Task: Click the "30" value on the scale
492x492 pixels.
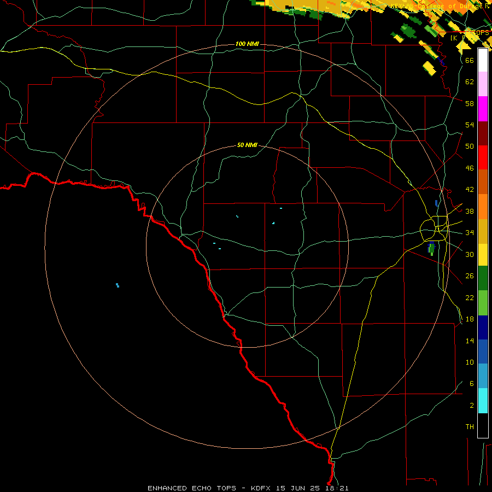Action: 470,254
